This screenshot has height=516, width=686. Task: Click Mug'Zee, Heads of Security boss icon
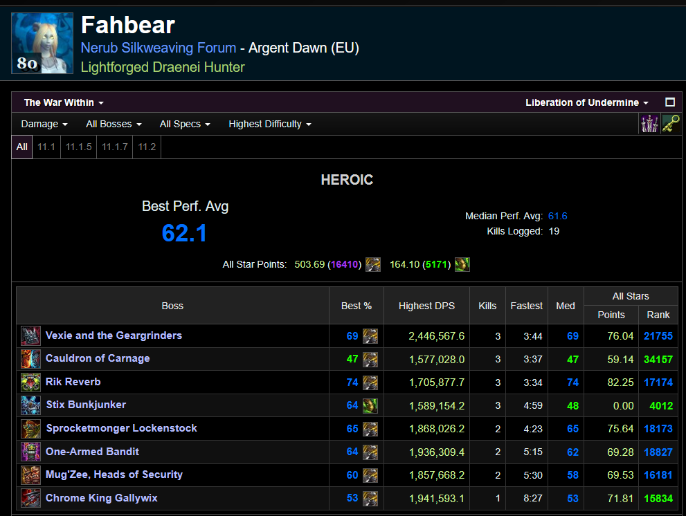(x=30, y=475)
